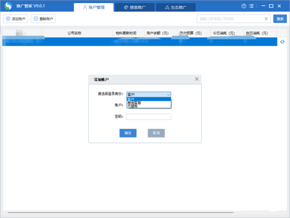The image size is (290, 218).
Task: Close the 添加账户 dialog
Action: (x=197, y=79)
